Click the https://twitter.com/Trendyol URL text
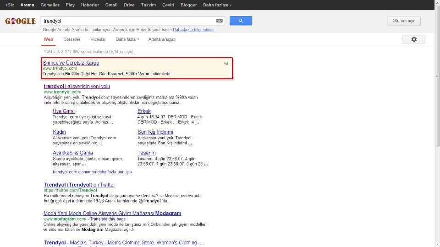This screenshot has height=247, width=440. coord(70,190)
